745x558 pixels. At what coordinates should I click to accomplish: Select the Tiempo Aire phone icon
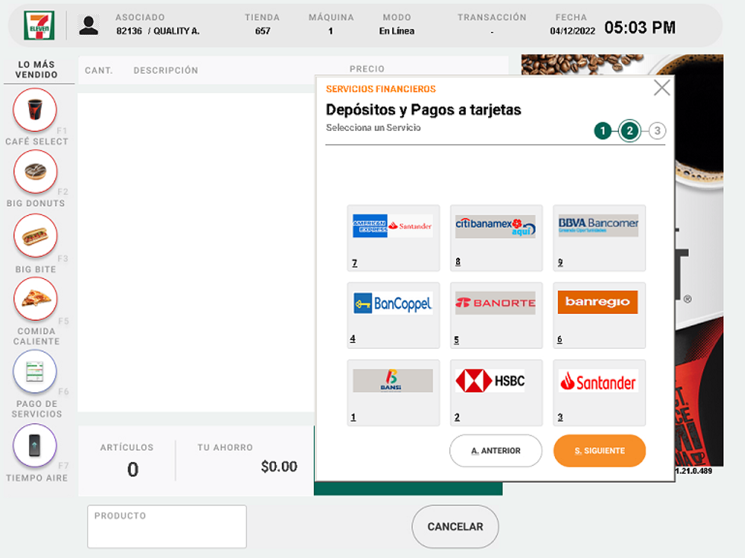coord(35,445)
